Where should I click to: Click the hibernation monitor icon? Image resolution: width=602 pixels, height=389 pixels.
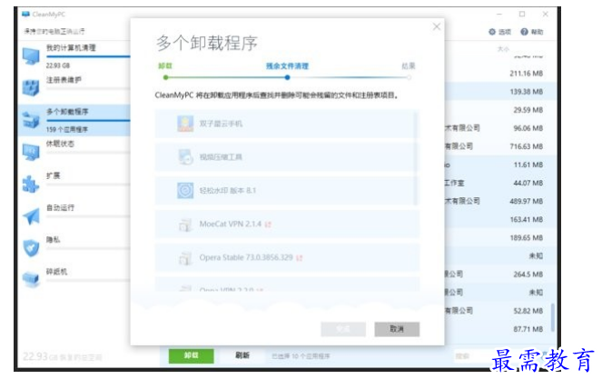click(x=31, y=152)
